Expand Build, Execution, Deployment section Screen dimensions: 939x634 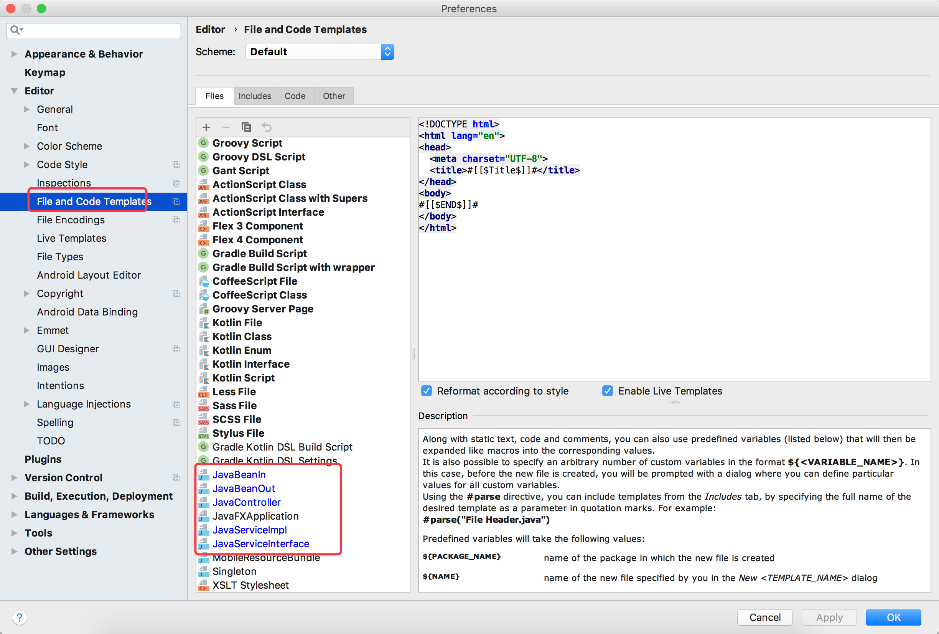click(14, 496)
